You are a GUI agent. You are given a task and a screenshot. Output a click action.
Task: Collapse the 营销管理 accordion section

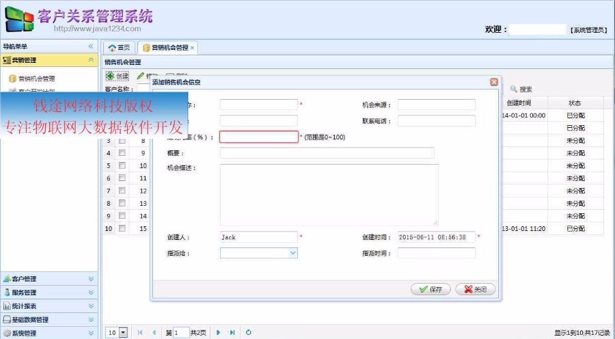point(91,60)
